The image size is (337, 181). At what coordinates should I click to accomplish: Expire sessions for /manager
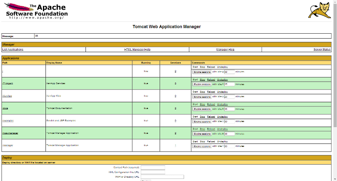pyautogui.click(x=202, y=146)
